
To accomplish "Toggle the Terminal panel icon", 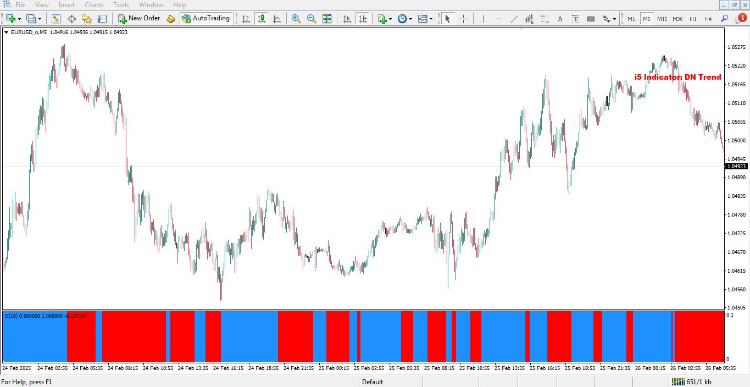I will tap(102, 19).
